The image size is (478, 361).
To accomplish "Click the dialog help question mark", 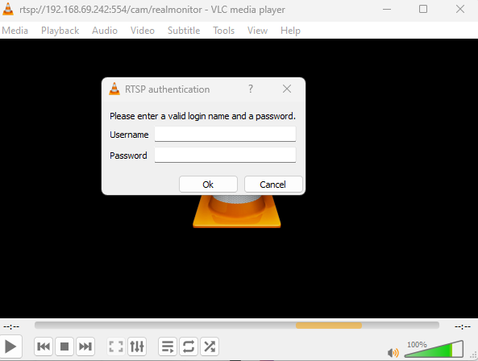I will pos(251,89).
